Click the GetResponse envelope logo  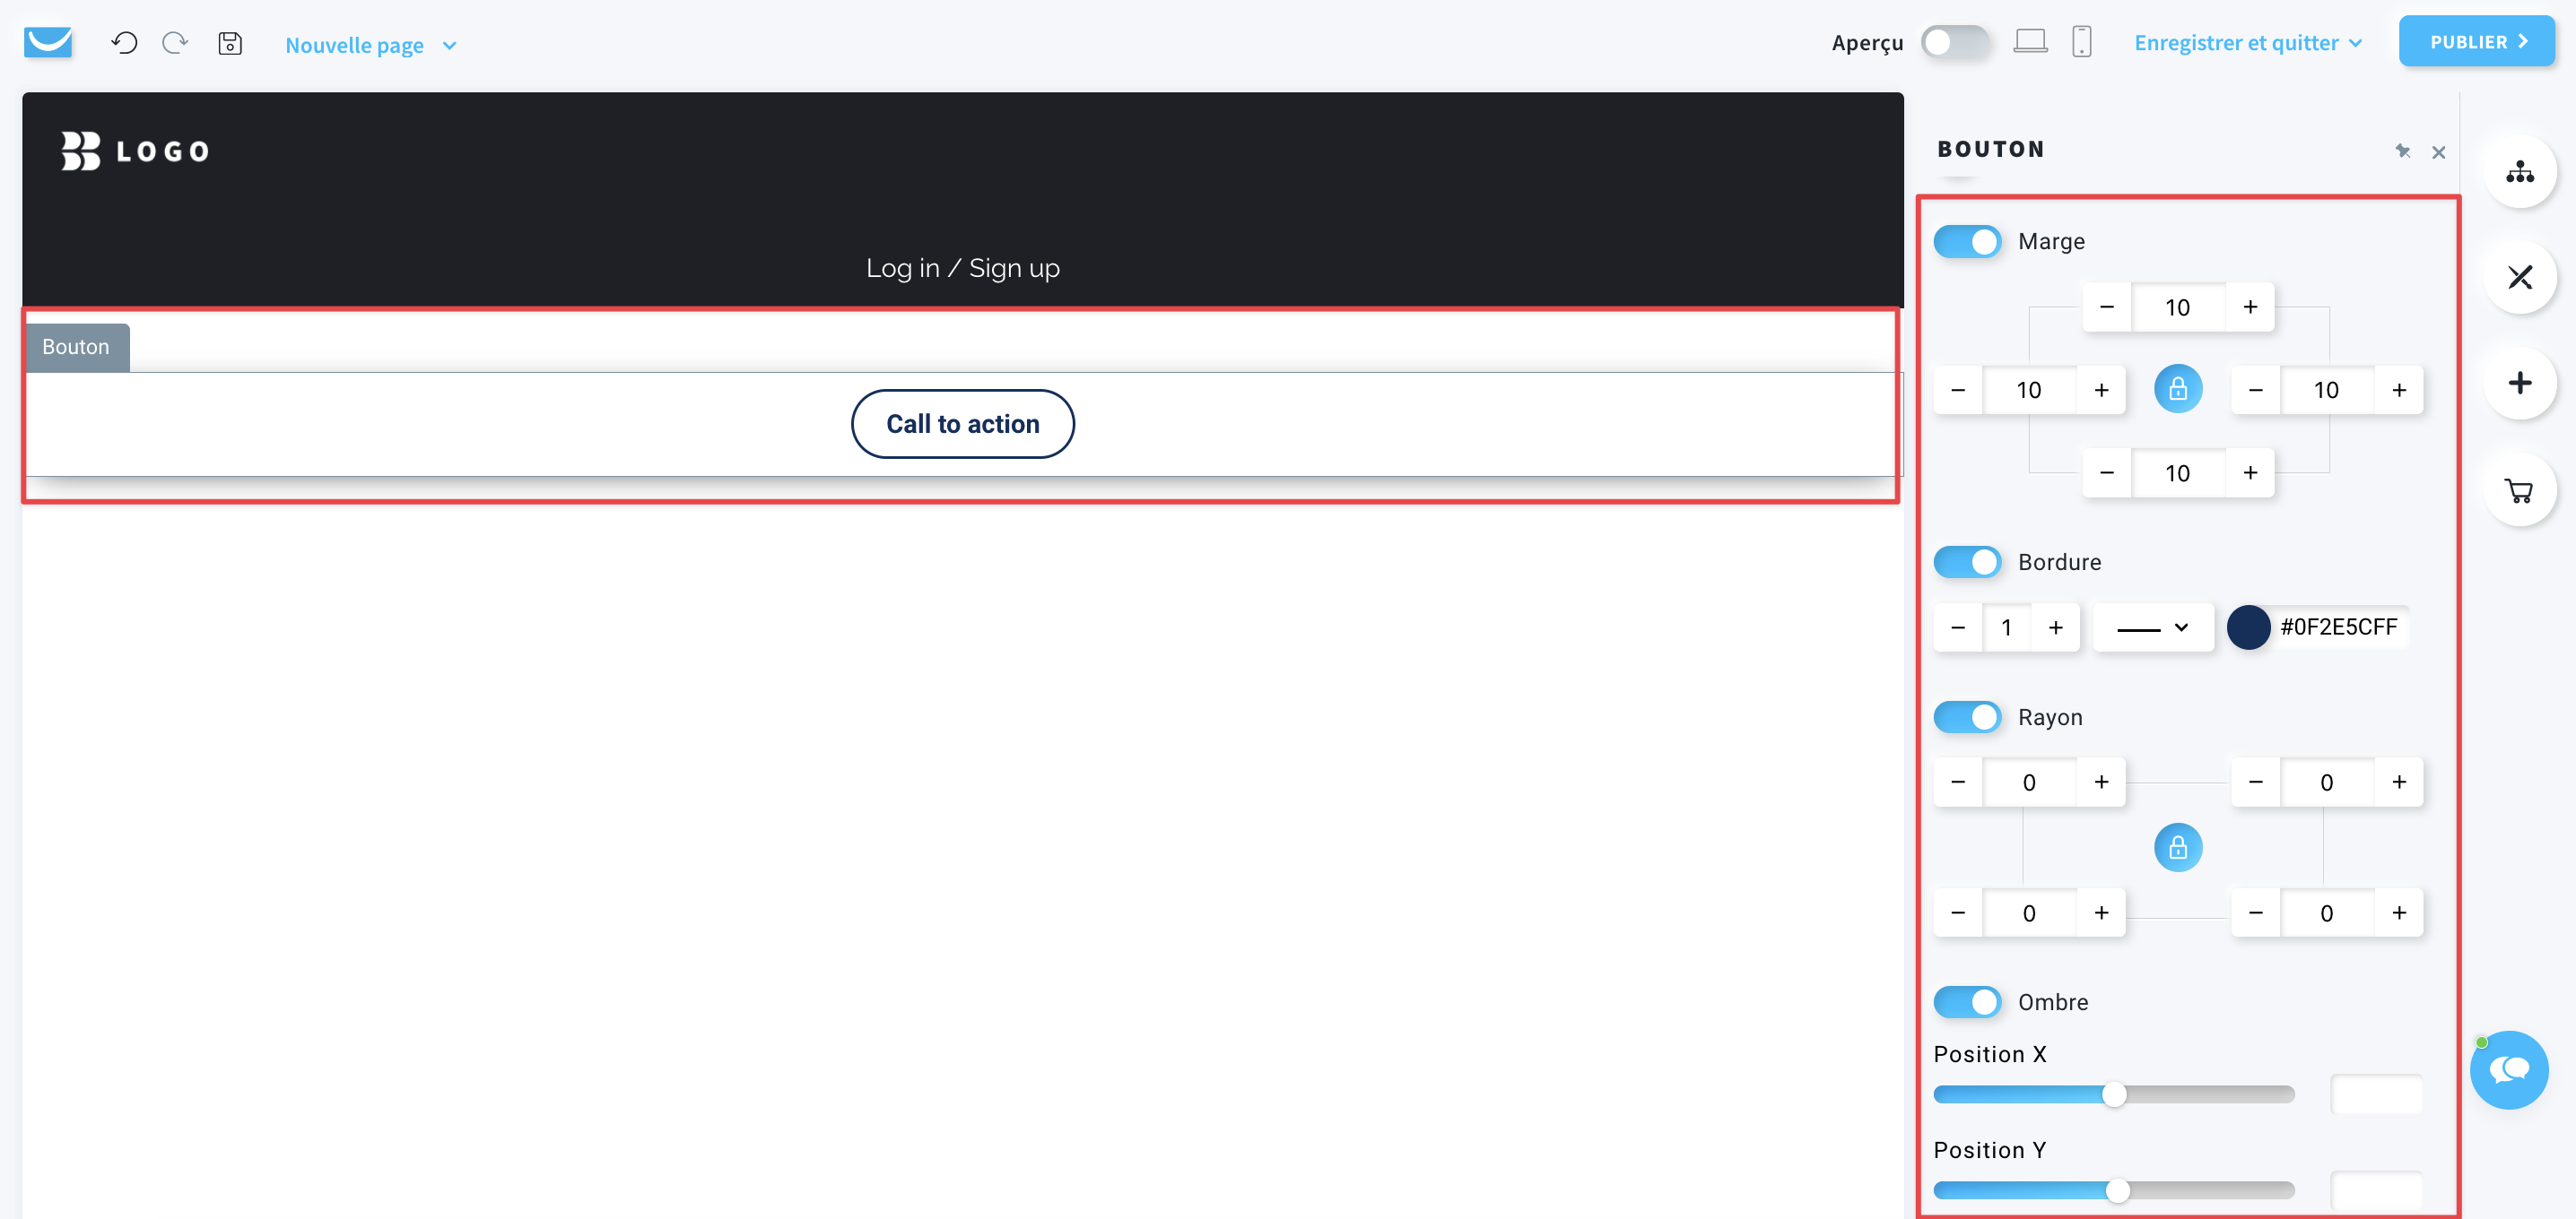48,43
